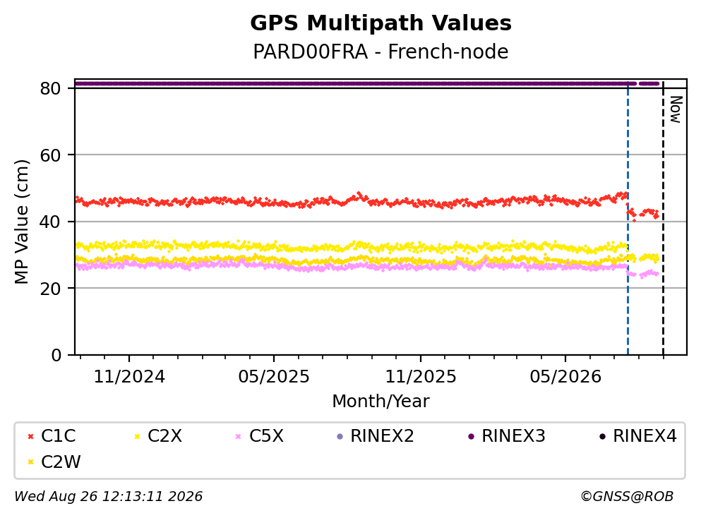Click the RINEX2 legend dot
Image resolution: width=701 pixels, height=518 pixels.
(x=340, y=437)
